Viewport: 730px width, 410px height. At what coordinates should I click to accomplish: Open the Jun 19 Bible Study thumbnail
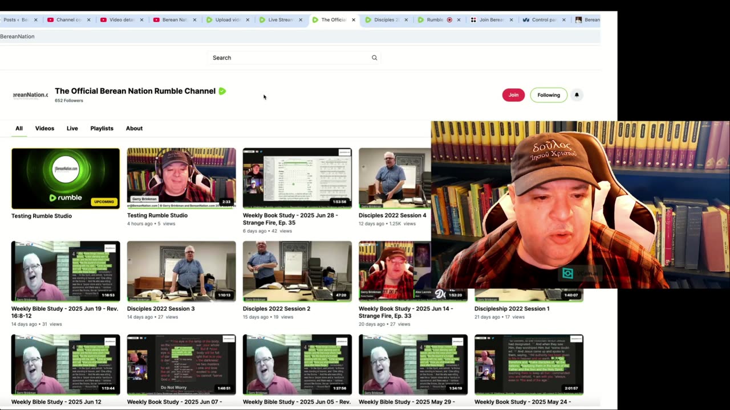(x=66, y=271)
